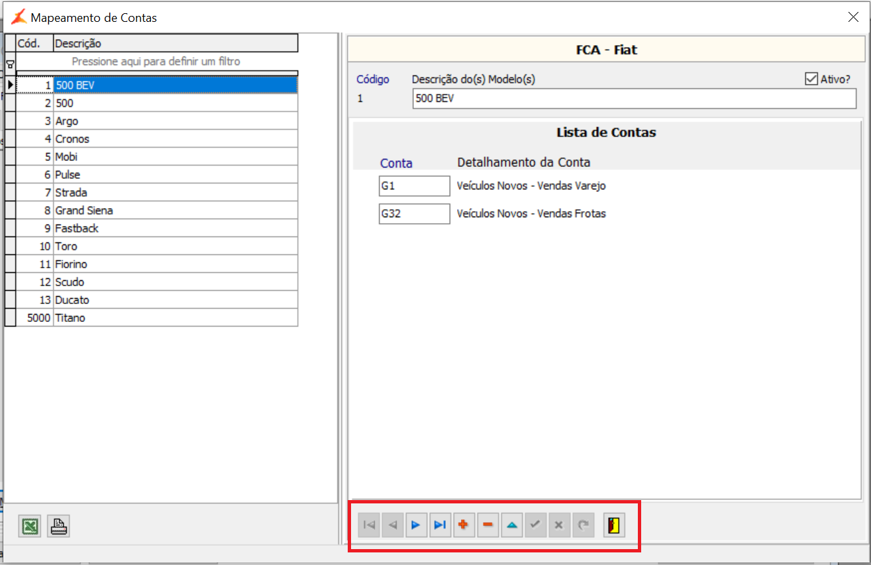Select the Pulse row
Viewport: 871px width, 565px height.
click(x=157, y=175)
